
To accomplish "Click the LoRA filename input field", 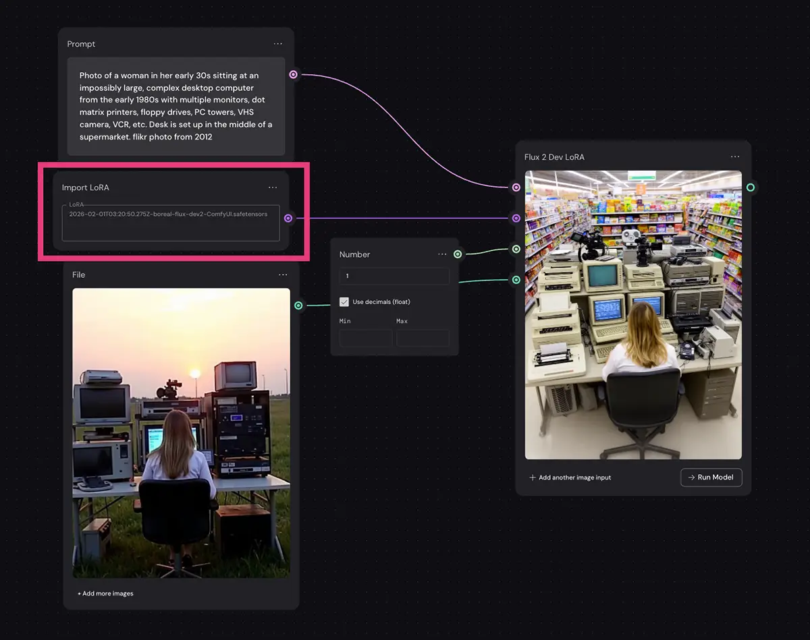I will point(171,223).
